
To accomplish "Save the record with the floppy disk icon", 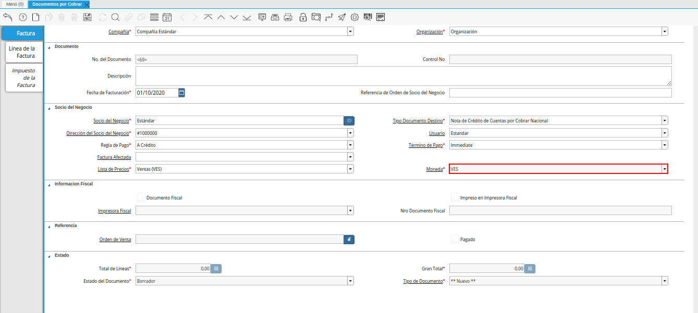I will [87, 17].
